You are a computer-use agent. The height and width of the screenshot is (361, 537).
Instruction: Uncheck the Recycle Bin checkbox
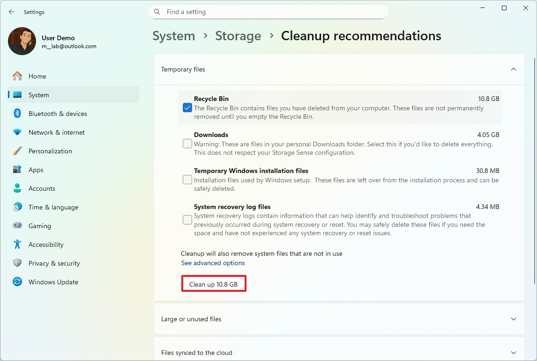(187, 108)
